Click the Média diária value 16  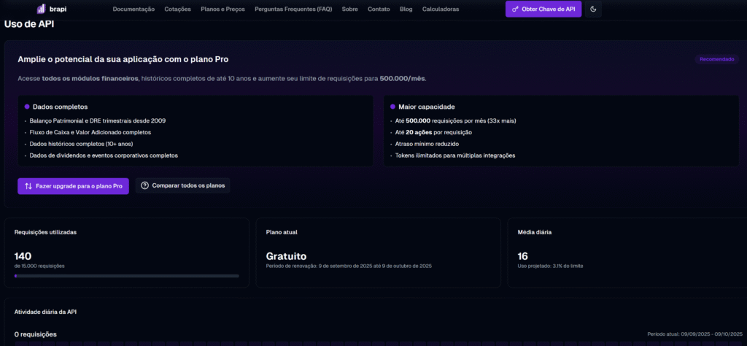[522, 256]
